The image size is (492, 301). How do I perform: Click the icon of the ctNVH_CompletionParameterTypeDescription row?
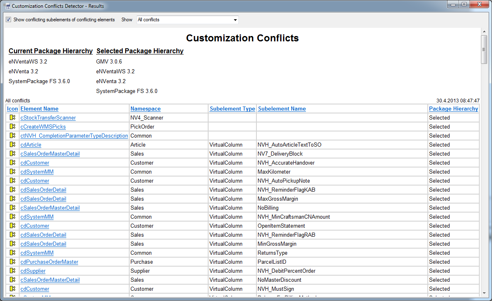pos(13,136)
